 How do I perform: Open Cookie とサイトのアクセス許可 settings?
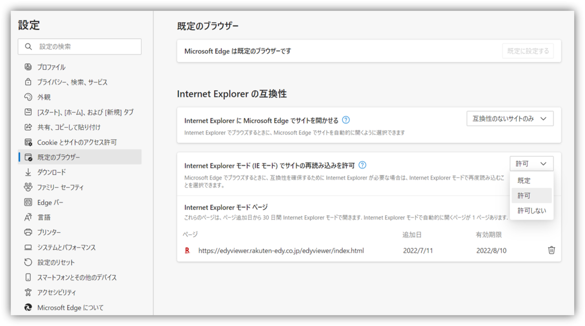tap(80, 142)
